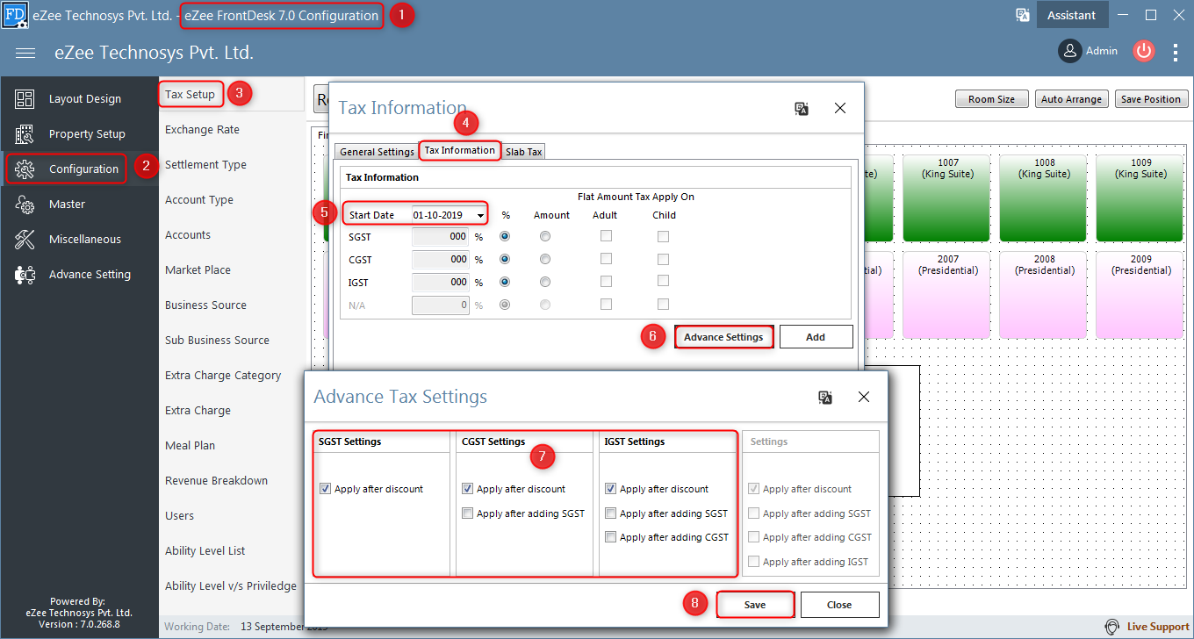The height and width of the screenshot is (639, 1194).
Task: Check Child box for CGST row
Action: coord(663,259)
